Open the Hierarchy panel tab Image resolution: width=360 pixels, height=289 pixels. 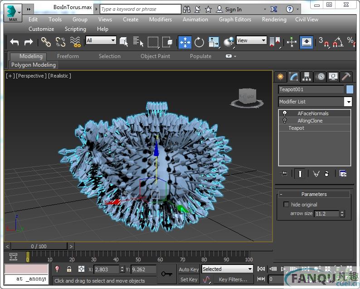pos(307,76)
